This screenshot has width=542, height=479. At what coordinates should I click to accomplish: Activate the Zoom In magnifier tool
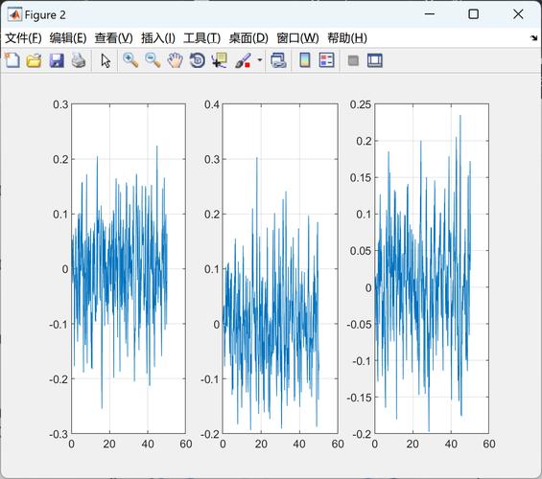point(130,60)
